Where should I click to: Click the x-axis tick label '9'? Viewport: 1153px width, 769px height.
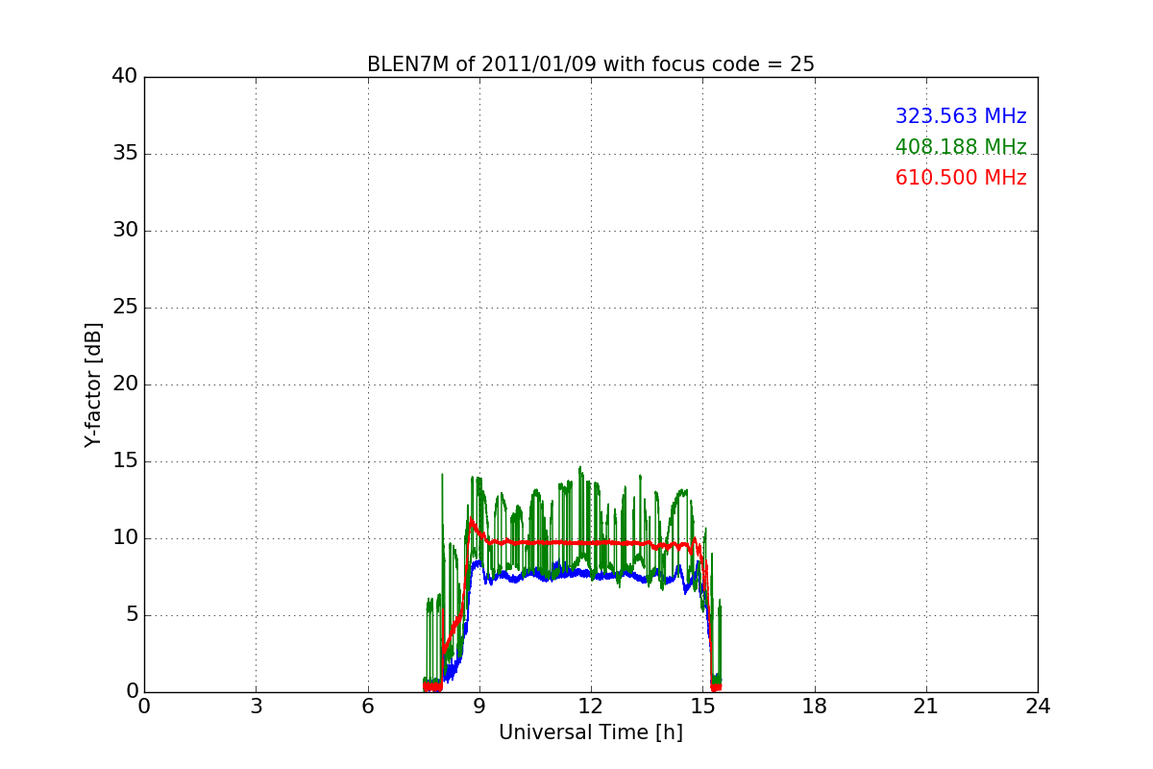point(479,707)
